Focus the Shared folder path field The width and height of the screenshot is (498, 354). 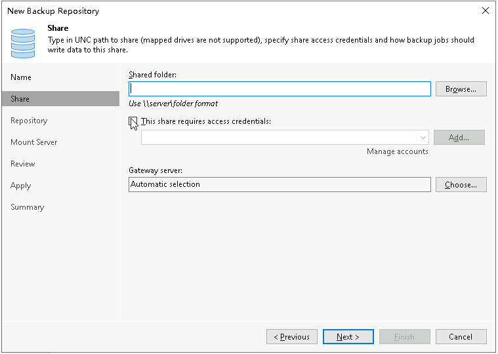(x=280, y=88)
